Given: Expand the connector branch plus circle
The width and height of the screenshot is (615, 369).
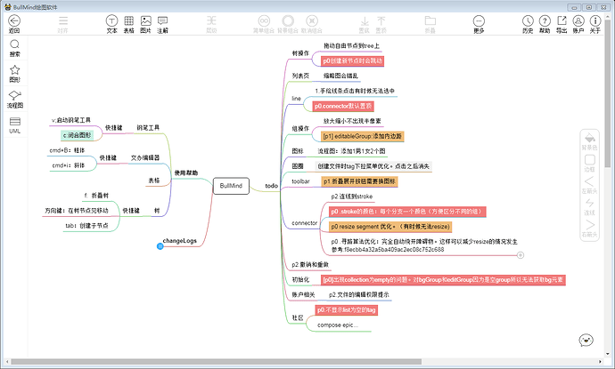Looking at the screenshot, I should [521, 255].
